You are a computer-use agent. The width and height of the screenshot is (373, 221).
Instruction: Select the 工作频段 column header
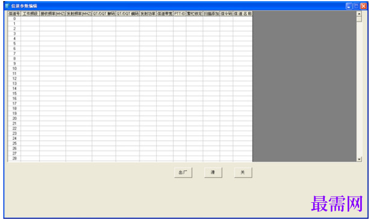point(30,13)
